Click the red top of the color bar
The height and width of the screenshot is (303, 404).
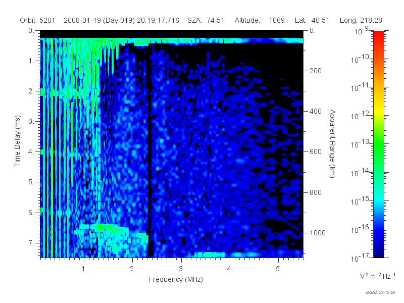(378, 35)
